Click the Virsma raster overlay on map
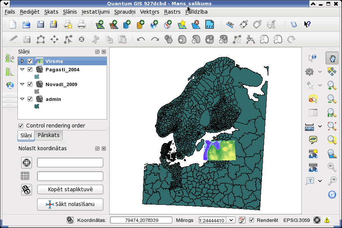This screenshot has width=342, height=228. pyautogui.click(x=220, y=150)
